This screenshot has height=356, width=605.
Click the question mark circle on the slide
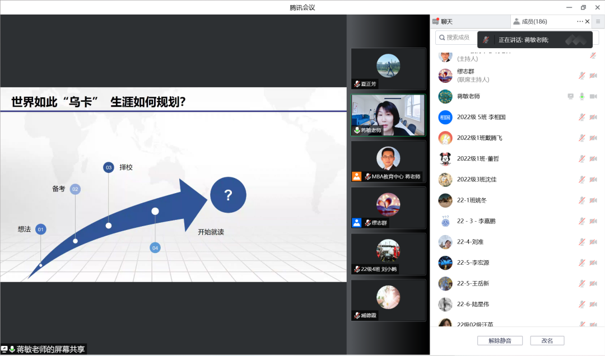pos(229,195)
